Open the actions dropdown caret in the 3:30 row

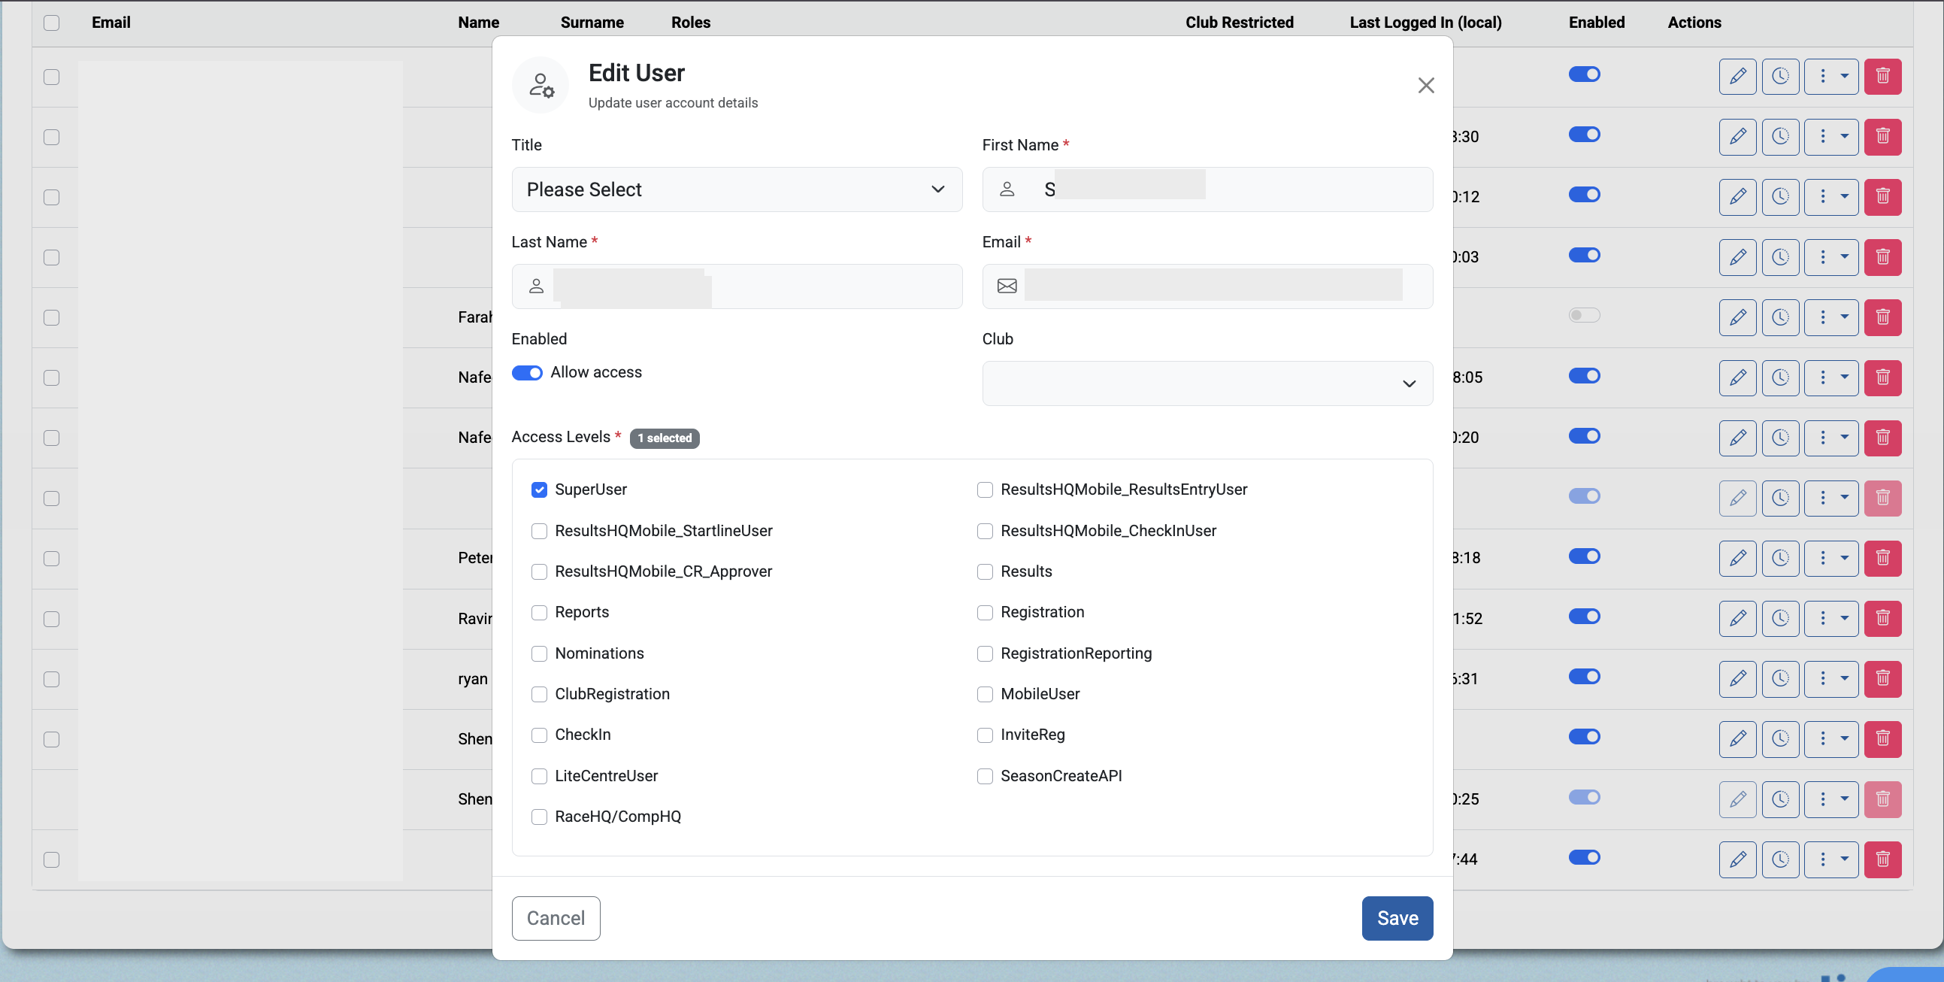(x=1844, y=137)
